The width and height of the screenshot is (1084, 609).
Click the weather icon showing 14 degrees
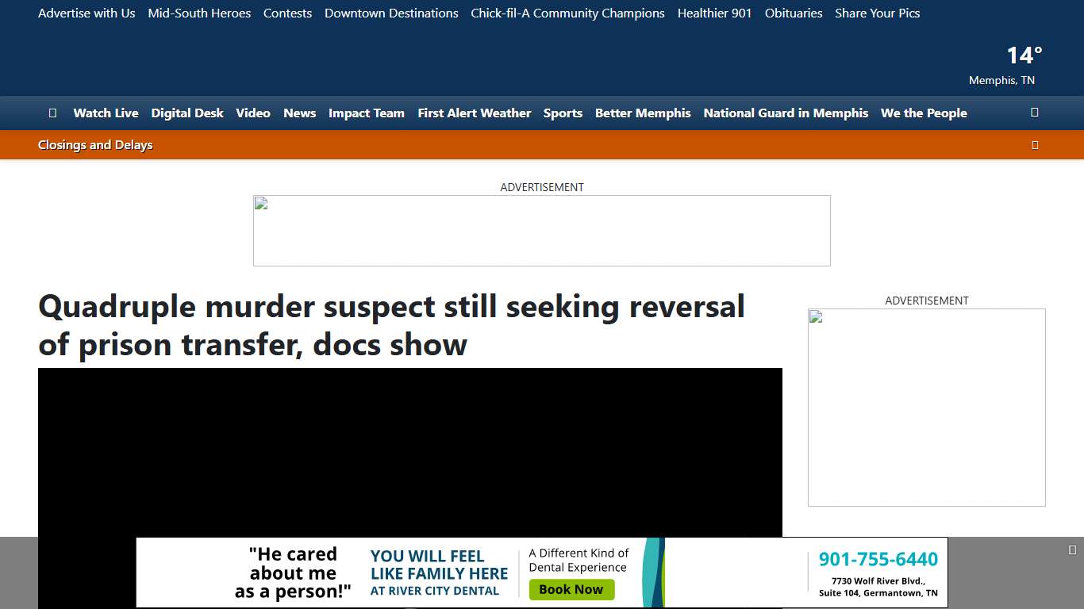(1024, 56)
